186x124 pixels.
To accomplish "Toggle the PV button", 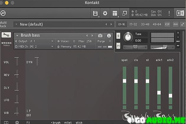I will pos(178,46).
